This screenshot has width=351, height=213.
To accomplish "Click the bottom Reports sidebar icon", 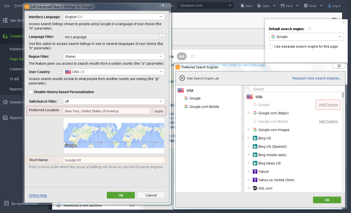I will tap(5, 118).
